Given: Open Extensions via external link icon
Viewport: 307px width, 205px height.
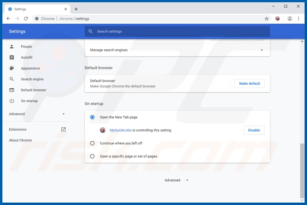Looking at the screenshot, I should click(x=63, y=129).
